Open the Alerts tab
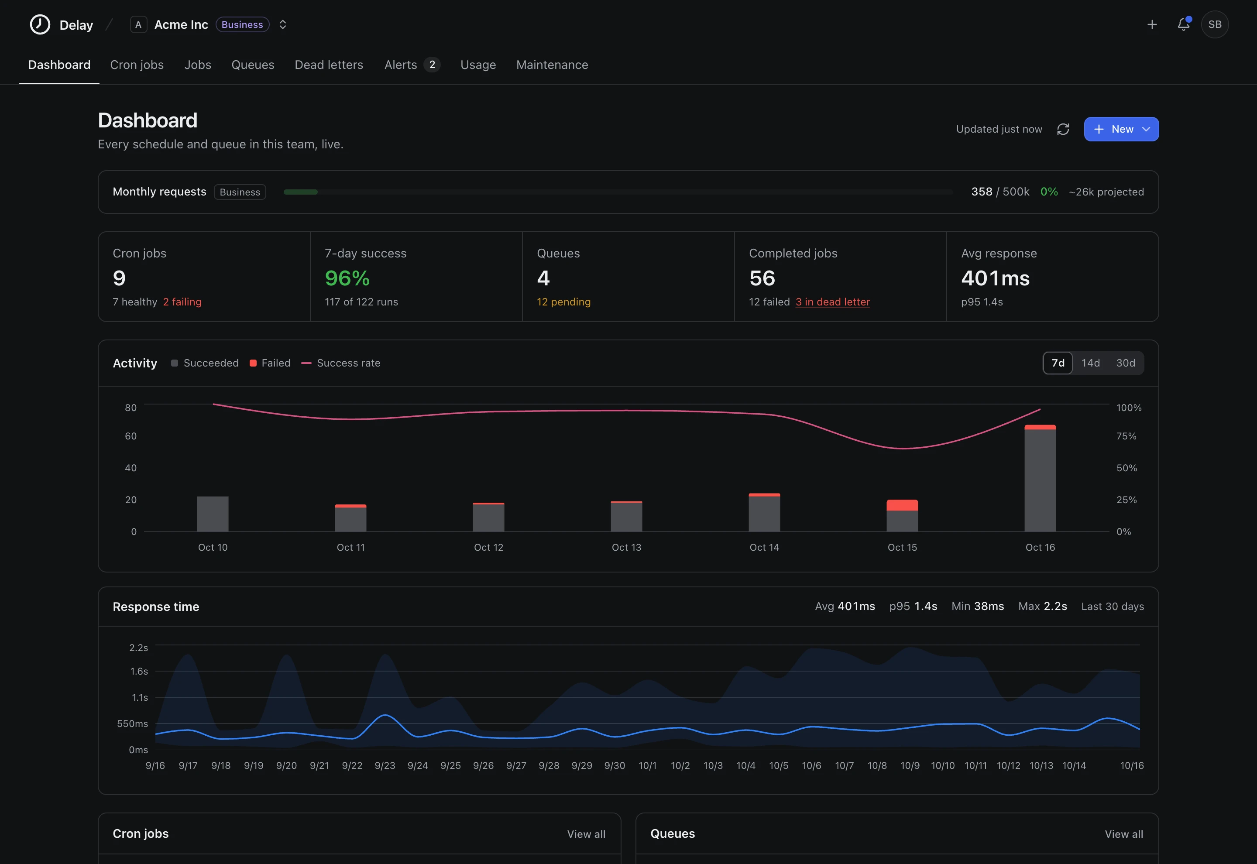Viewport: 1257px width, 864px height. (x=412, y=65)
